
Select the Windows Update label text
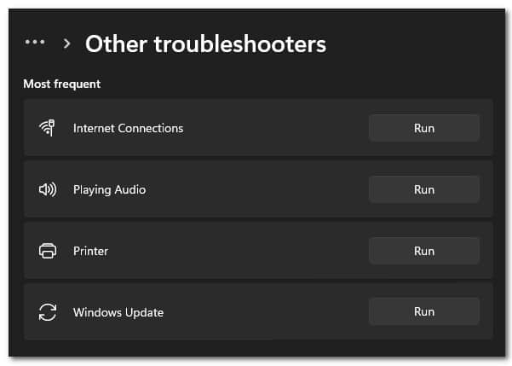118,312
